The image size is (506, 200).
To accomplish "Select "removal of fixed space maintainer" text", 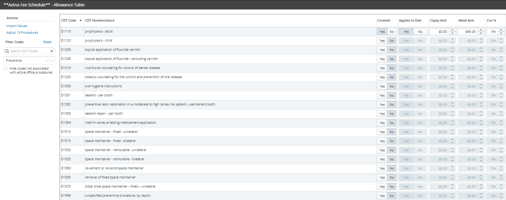I will (110, 177).
